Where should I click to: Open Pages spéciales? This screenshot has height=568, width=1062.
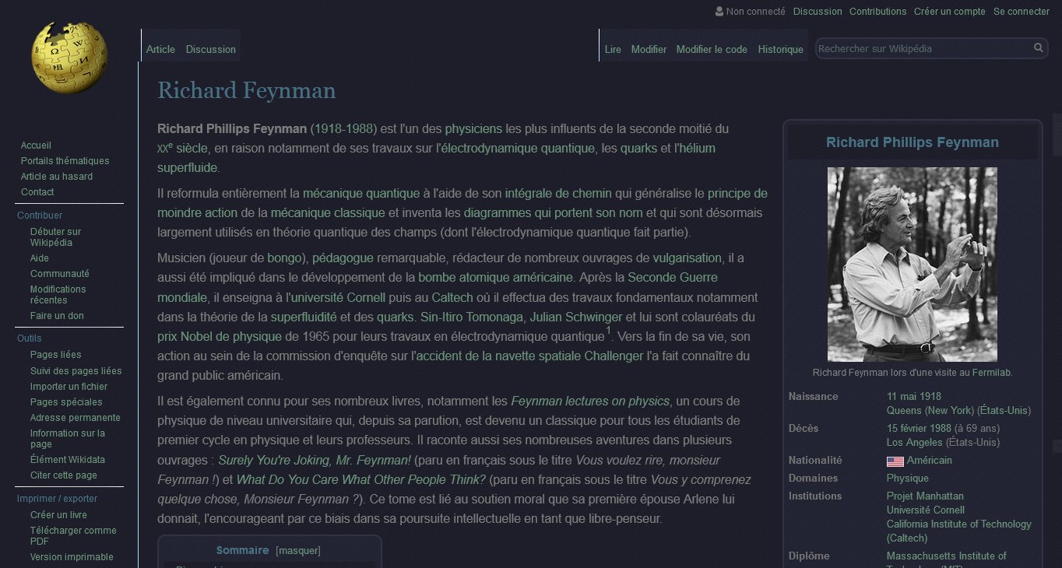(x=66, y=402)
